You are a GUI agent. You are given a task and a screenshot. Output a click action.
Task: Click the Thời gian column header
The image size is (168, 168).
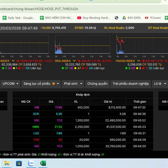coord(140,102)
